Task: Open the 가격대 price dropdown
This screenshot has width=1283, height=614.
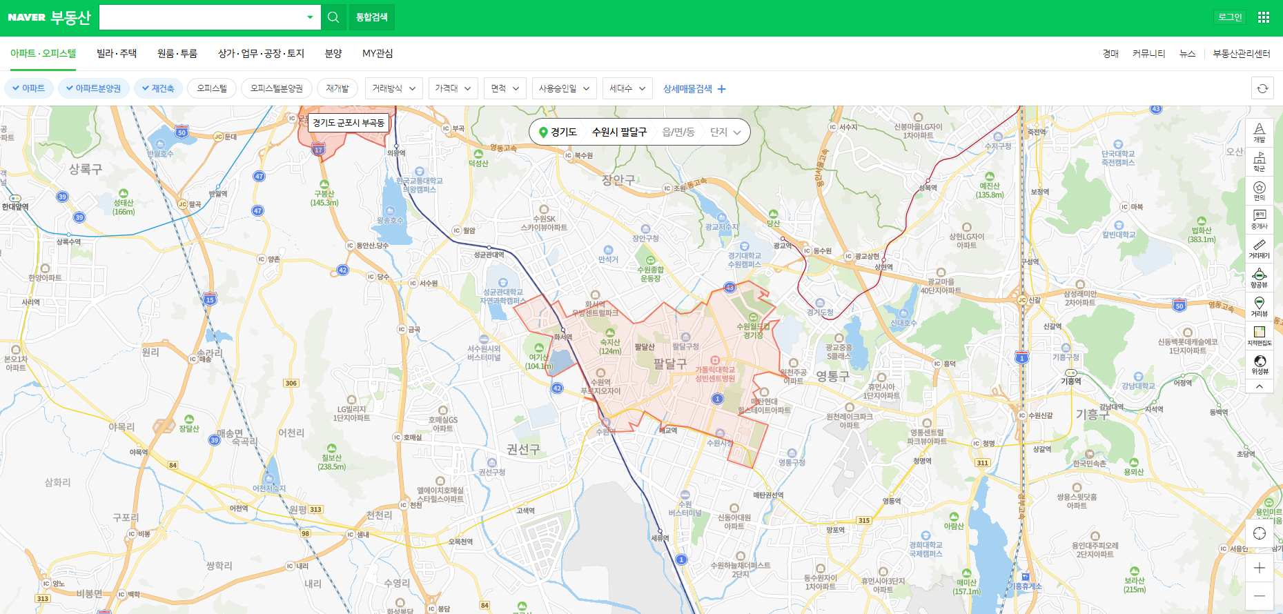Action: pos(453,88)
